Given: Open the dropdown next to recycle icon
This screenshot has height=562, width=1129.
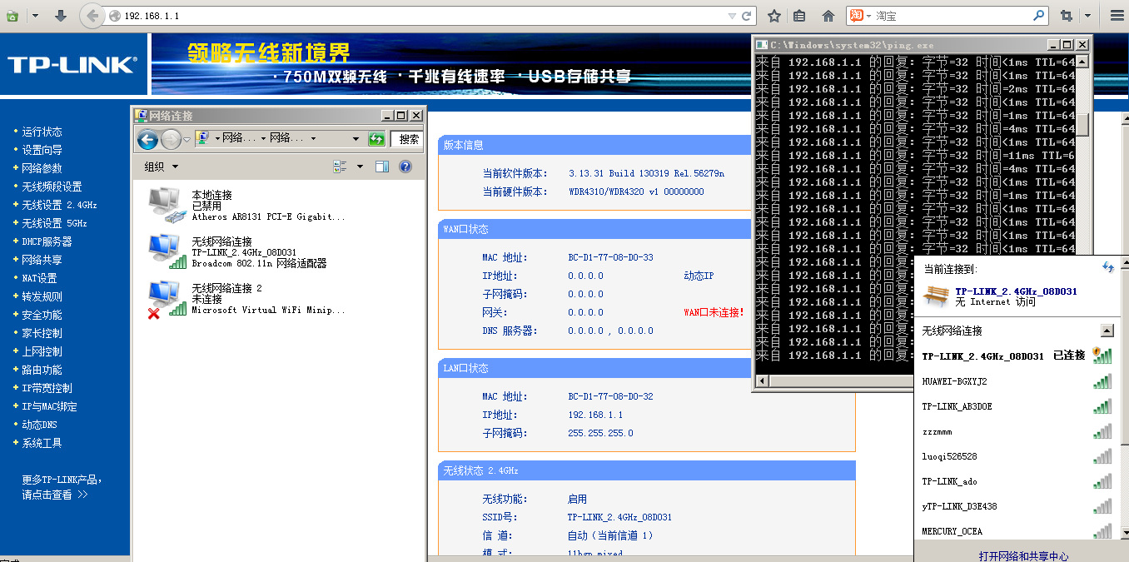Looking at the screenshot, I should tap(34, 16).
